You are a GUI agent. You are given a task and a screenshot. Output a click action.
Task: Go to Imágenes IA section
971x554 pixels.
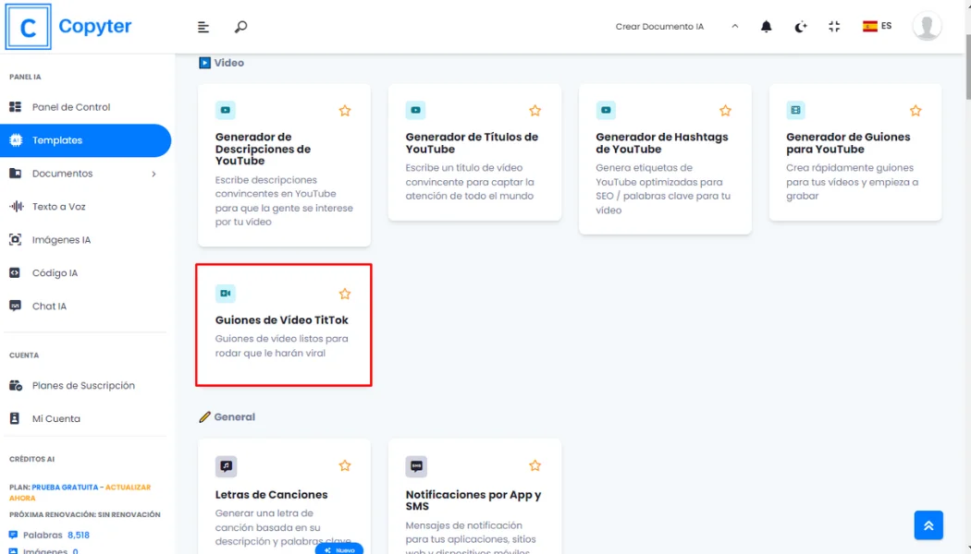pyautogui.click(x=61, y=240)
